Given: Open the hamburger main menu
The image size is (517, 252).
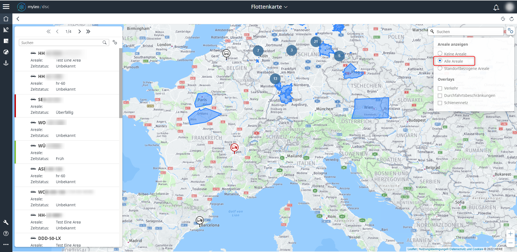Looking at the screenshot, I should click(6, 7).
